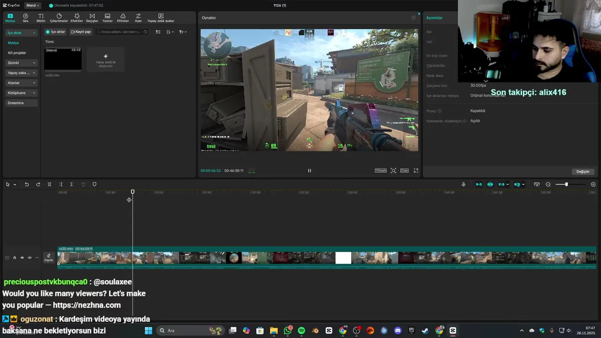601x338 pixels.
Task: Click the Değiştir button
Action: [x=583, y=171]
